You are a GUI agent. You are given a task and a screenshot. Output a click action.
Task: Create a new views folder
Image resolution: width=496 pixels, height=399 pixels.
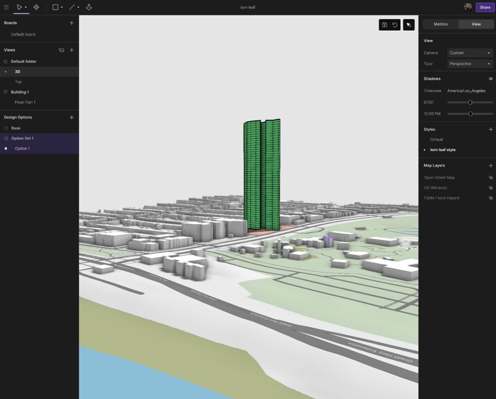[x=62, y=50]
